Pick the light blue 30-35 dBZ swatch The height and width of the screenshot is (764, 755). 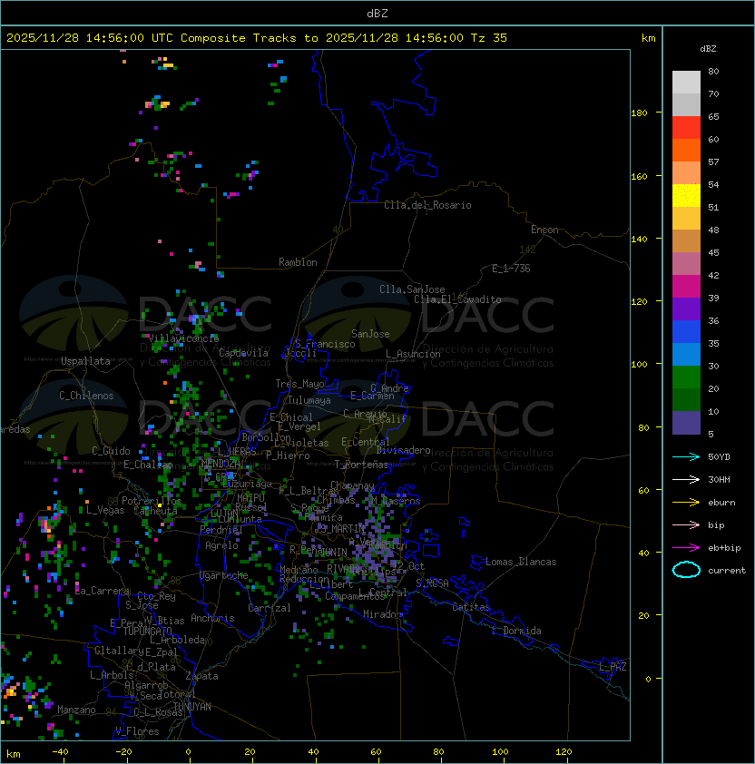[686, 354]
